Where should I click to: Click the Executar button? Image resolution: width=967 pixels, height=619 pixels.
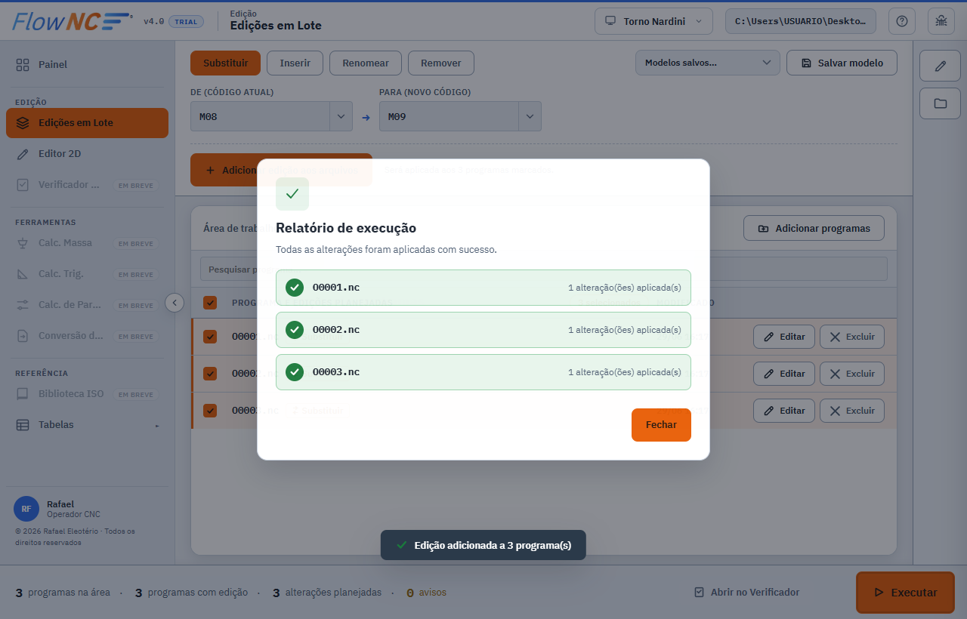(x=905, y=593)
